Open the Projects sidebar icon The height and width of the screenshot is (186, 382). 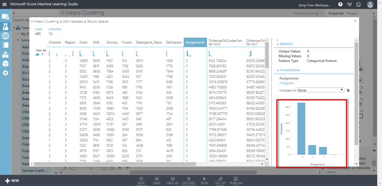pyautogui.click(x=5, y=16)
